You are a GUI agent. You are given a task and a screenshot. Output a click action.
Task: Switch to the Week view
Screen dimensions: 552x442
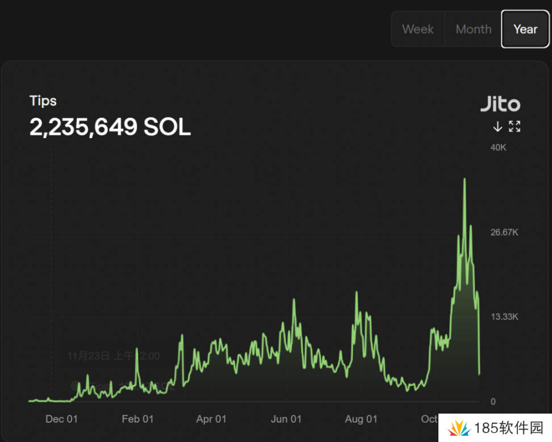(x=418, y=28)
